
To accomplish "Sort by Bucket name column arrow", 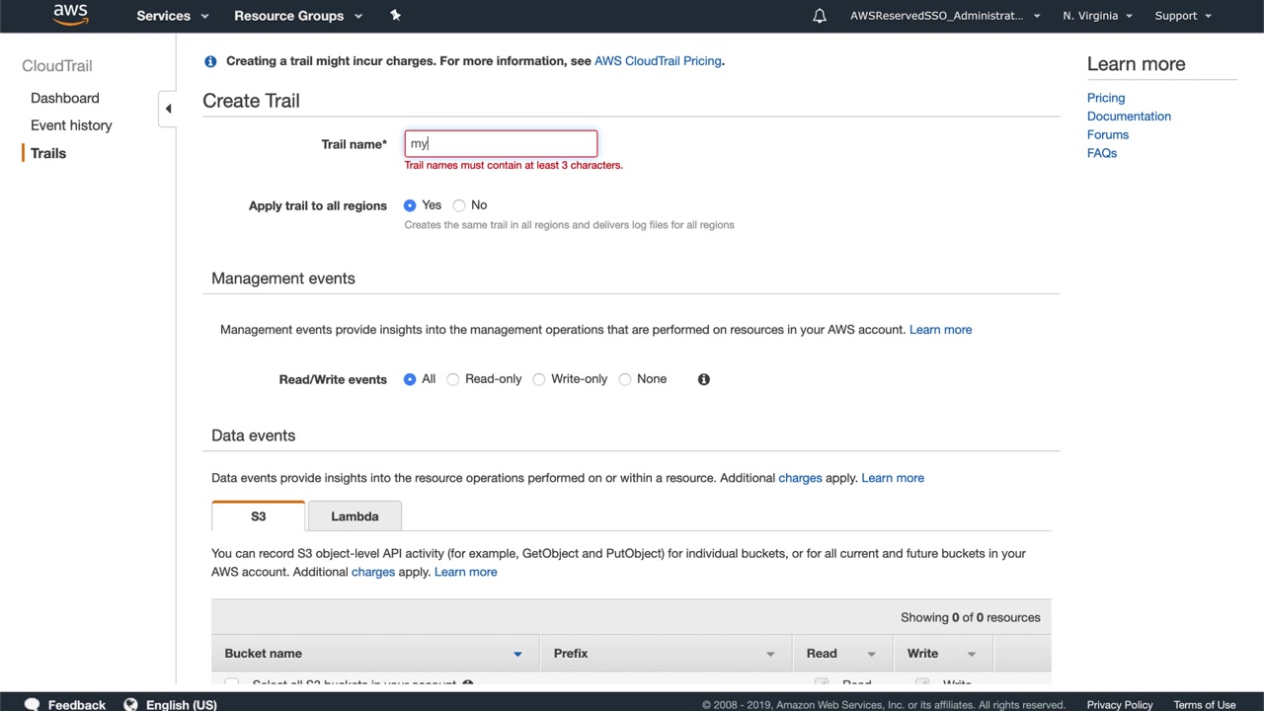I will click(517, 654).
